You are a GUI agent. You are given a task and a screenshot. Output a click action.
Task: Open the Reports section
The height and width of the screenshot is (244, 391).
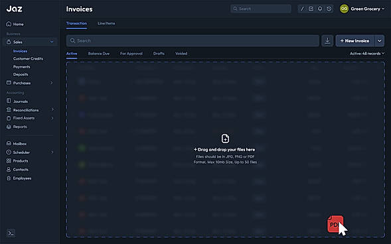coord(17,127)
